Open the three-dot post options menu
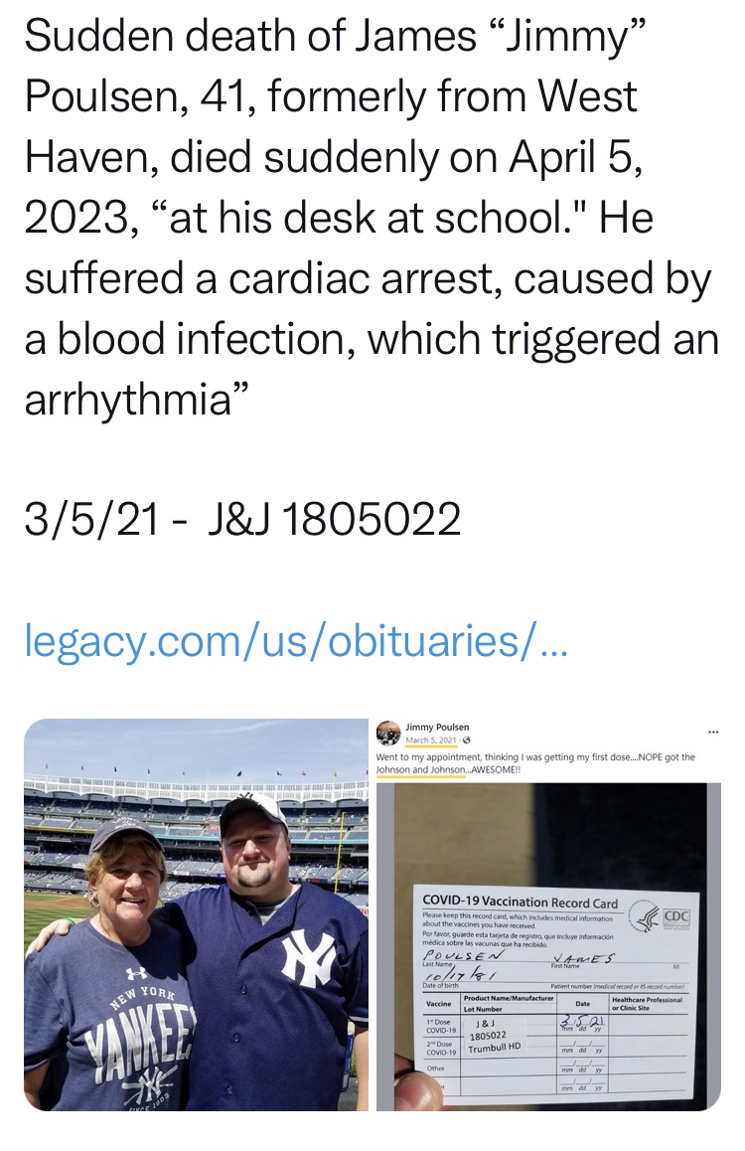Screen dimensions: 745x1151 point(711,733)
